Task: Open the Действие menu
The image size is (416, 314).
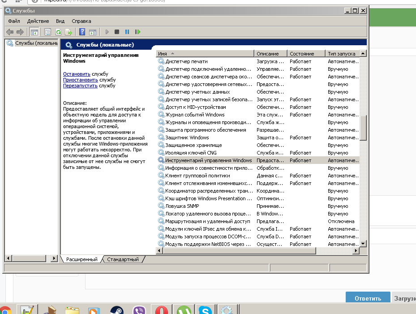Action: coord(38,21)
